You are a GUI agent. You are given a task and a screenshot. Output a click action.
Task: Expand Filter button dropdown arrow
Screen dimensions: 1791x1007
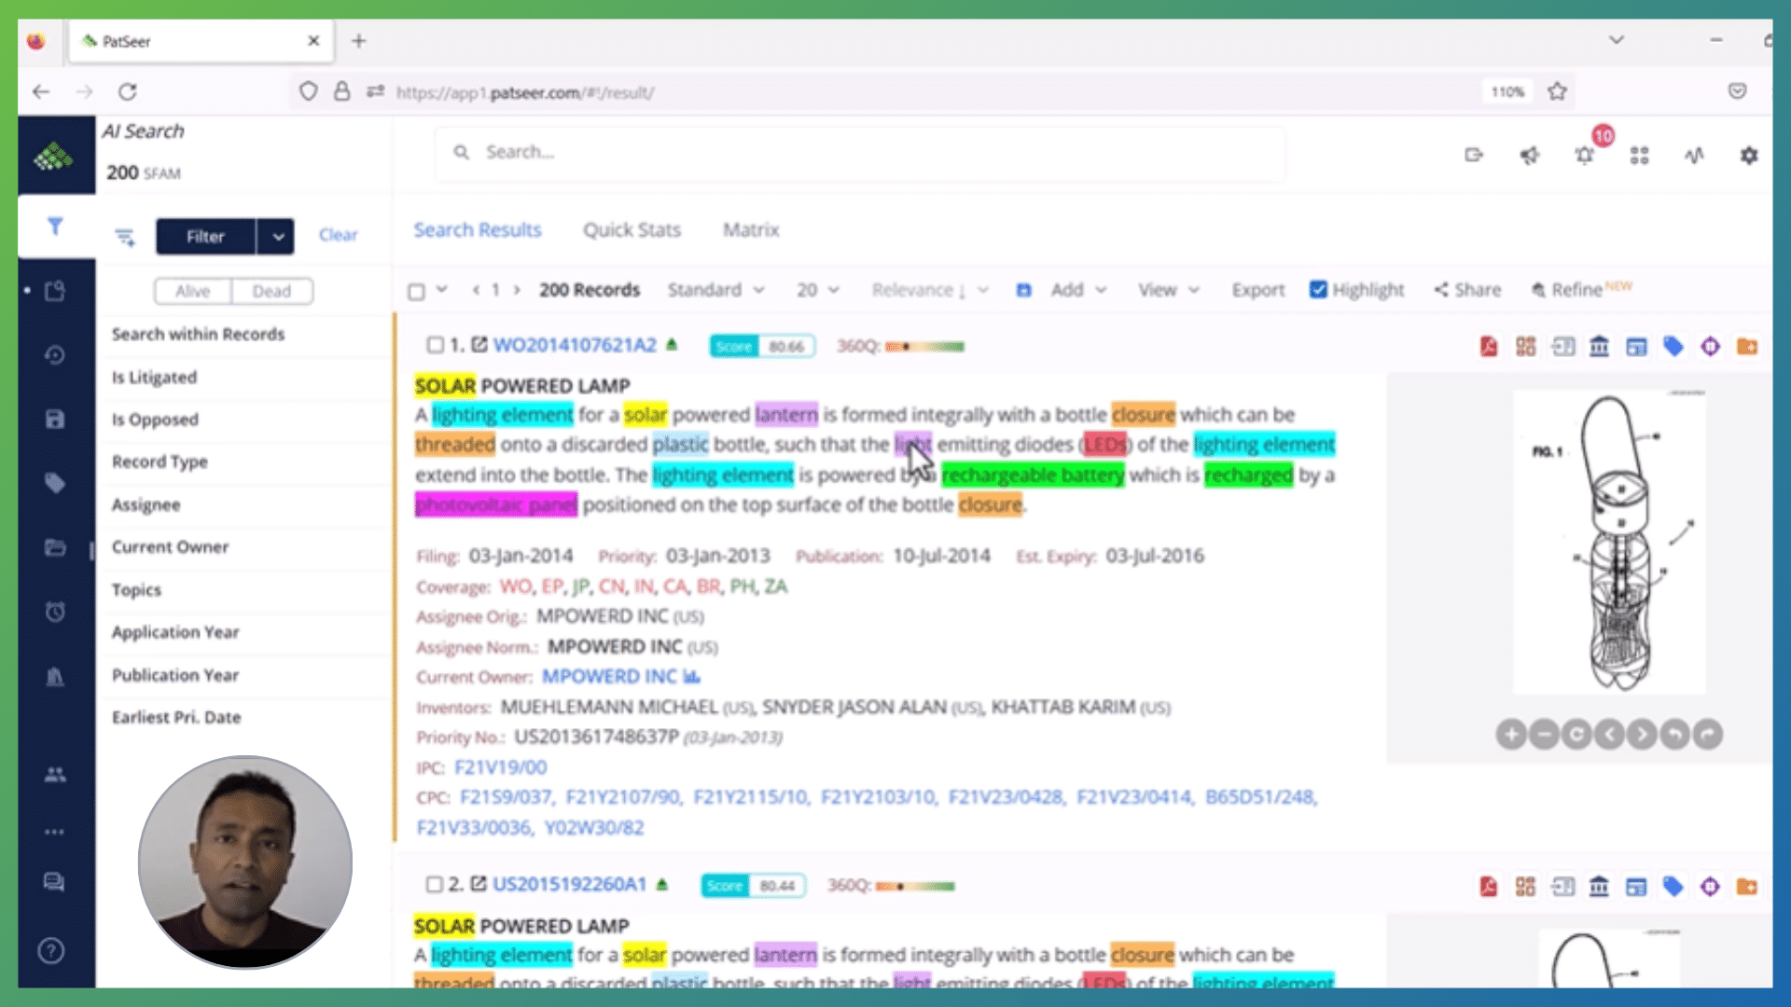click(277, 237)
